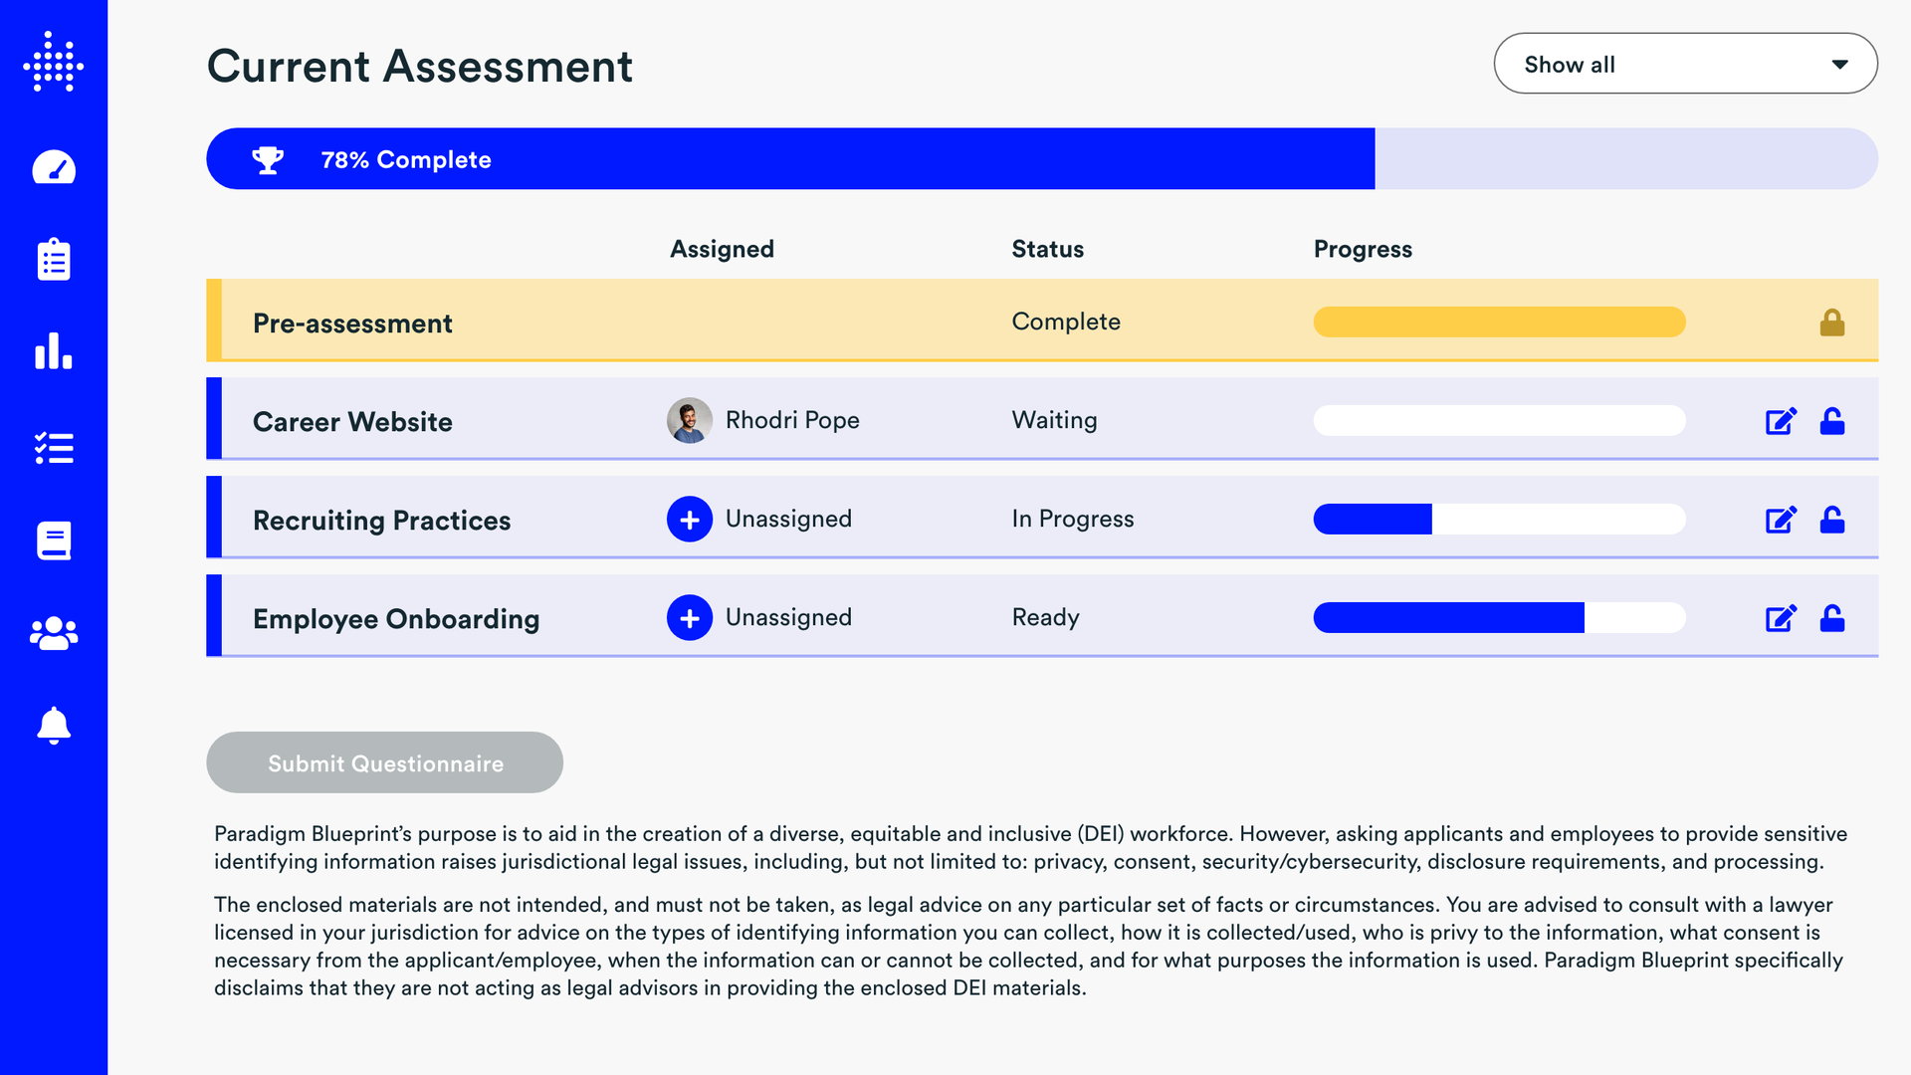The image size is (1911, 1075).
Task: Assign someone to Employee Onboarding
Action: pos(690,618)
